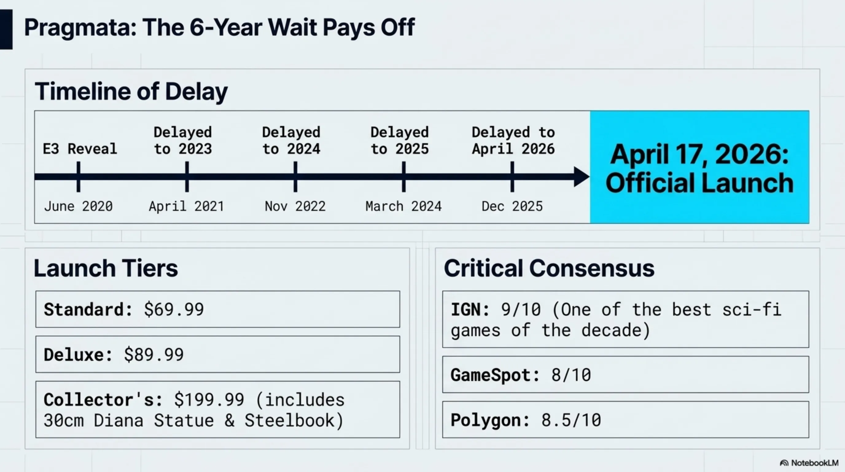Viewport: 845px width, 472px height.
Task: Select the Collector's $199.99 tier box
Action: [x=217, y=410]
